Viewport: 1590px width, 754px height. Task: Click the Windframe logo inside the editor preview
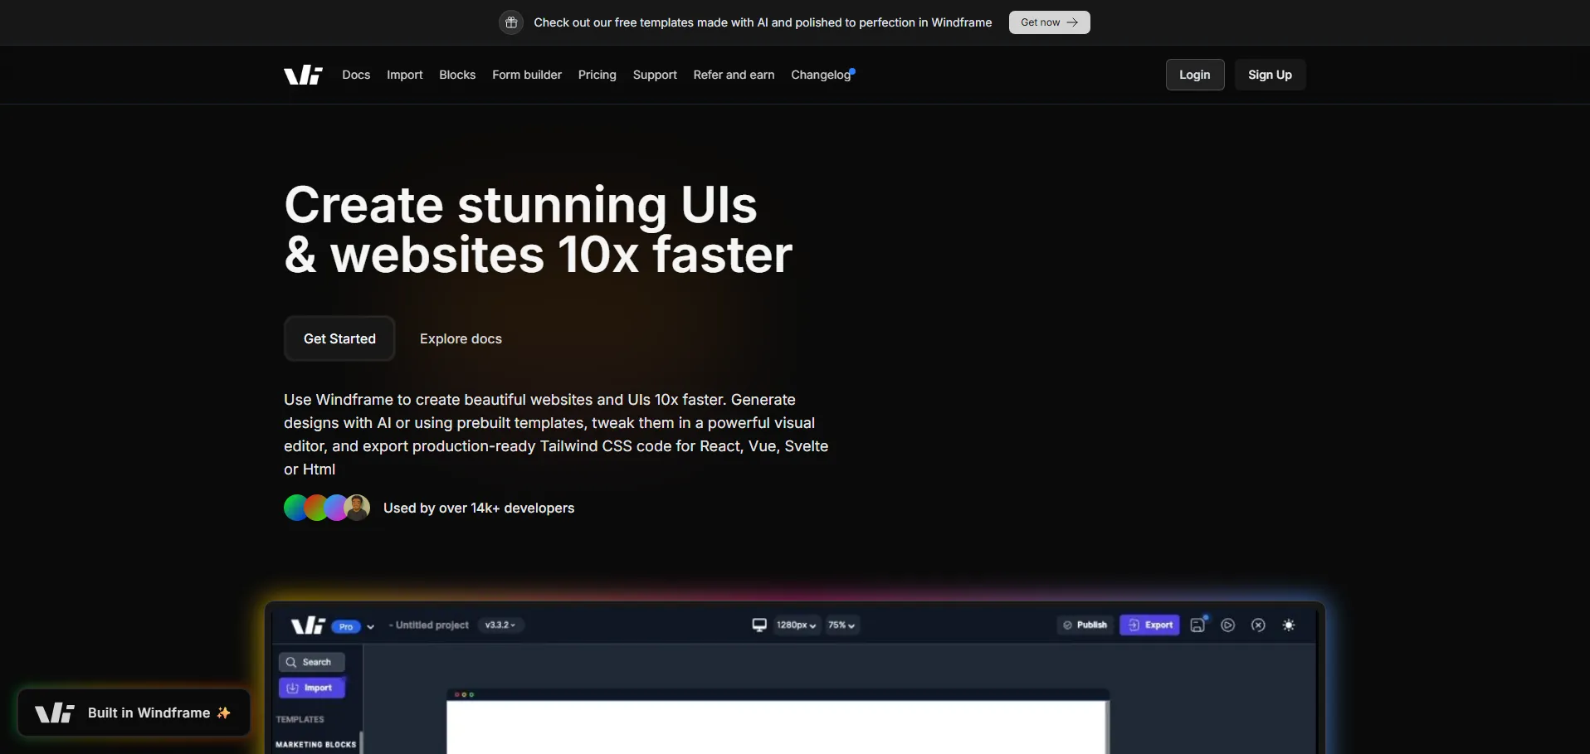coord(308,625)
